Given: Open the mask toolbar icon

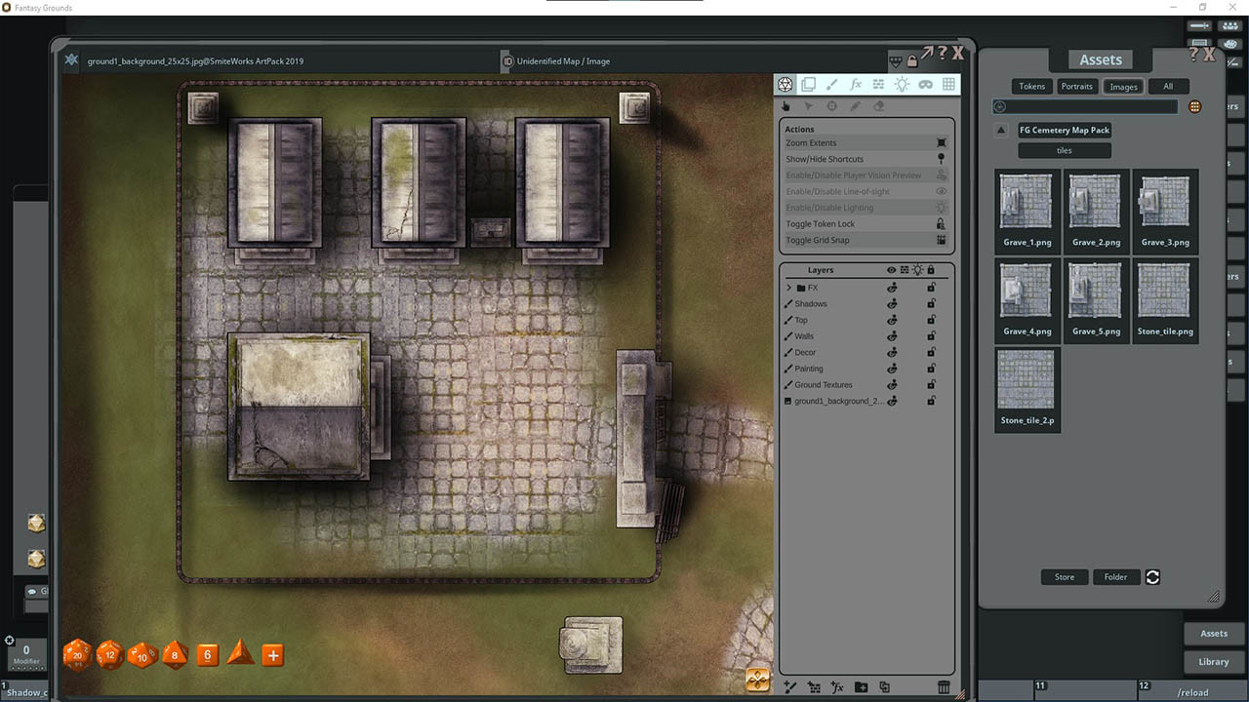Looking at the screenshot, I should [925, 85].
